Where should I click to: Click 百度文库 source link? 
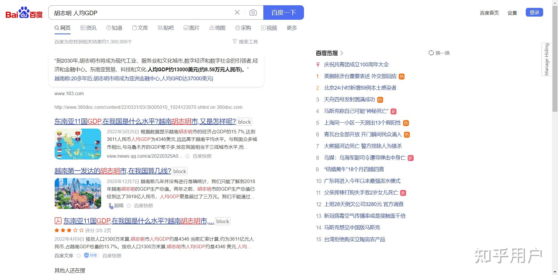click(64, 256)
